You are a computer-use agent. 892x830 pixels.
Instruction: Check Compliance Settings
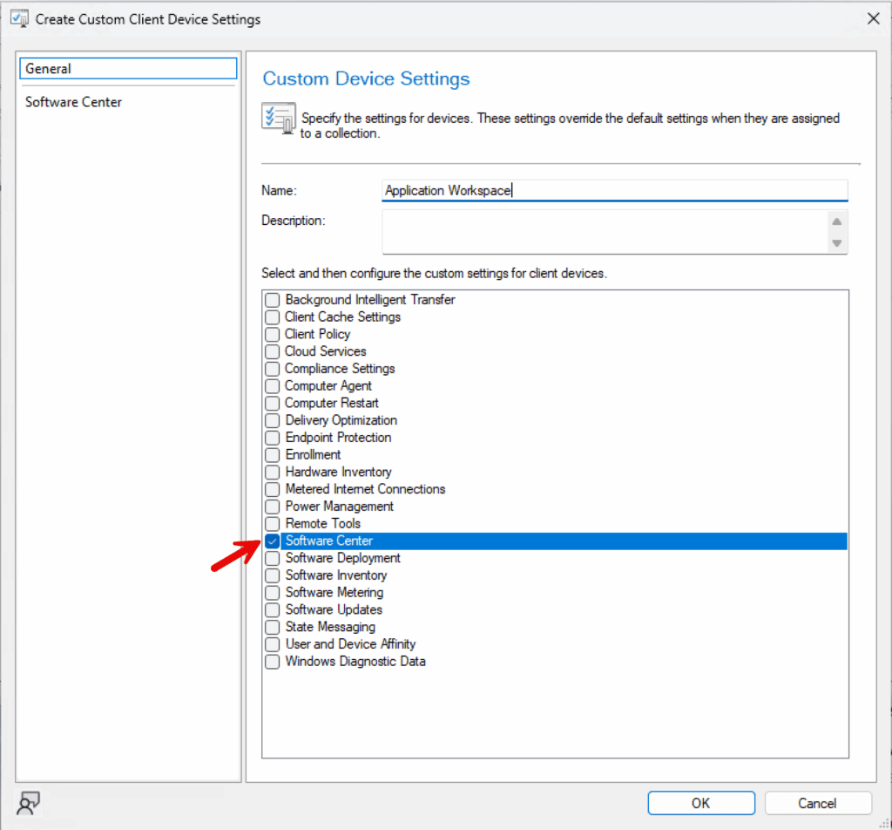(273, 369)
